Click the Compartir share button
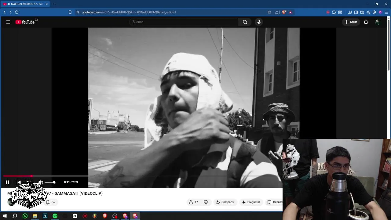391x220 pixels. (x=225, y=202)
